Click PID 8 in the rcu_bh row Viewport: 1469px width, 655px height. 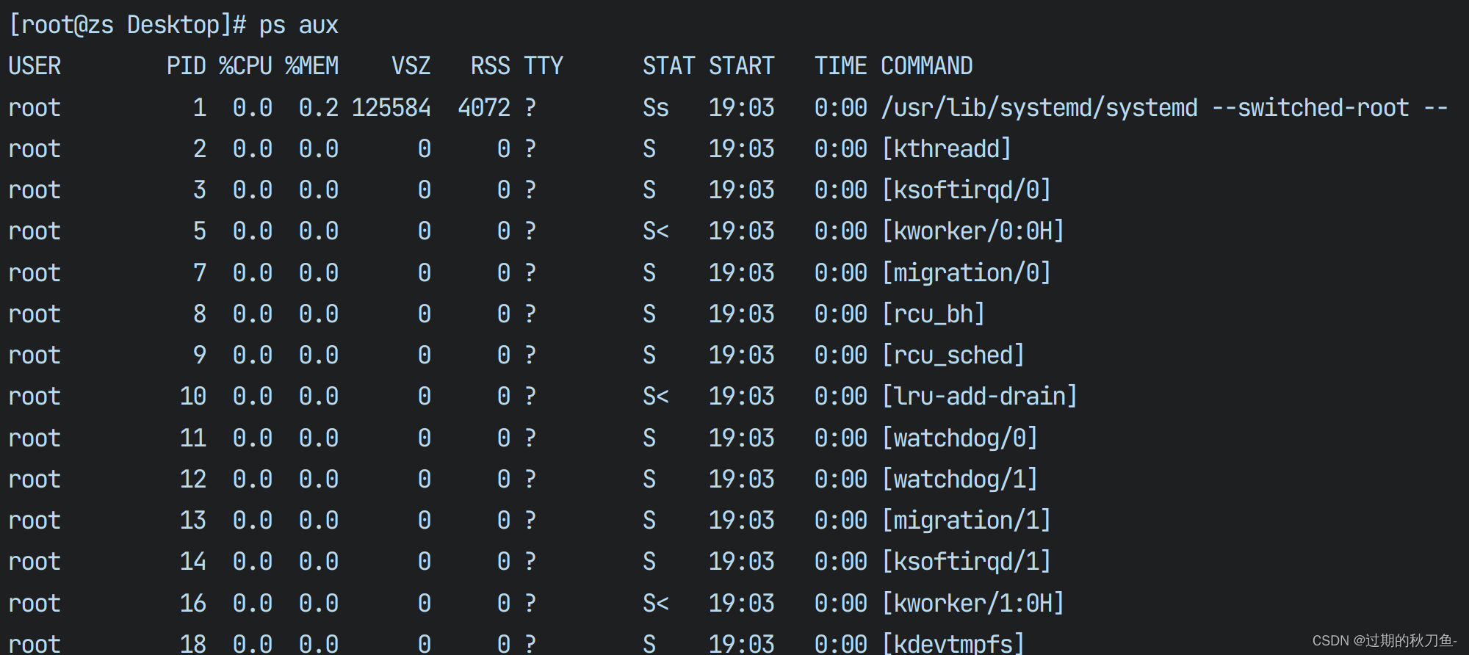[199, 314]
